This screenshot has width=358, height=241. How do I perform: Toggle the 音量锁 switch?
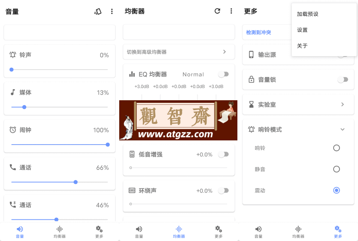343,80
